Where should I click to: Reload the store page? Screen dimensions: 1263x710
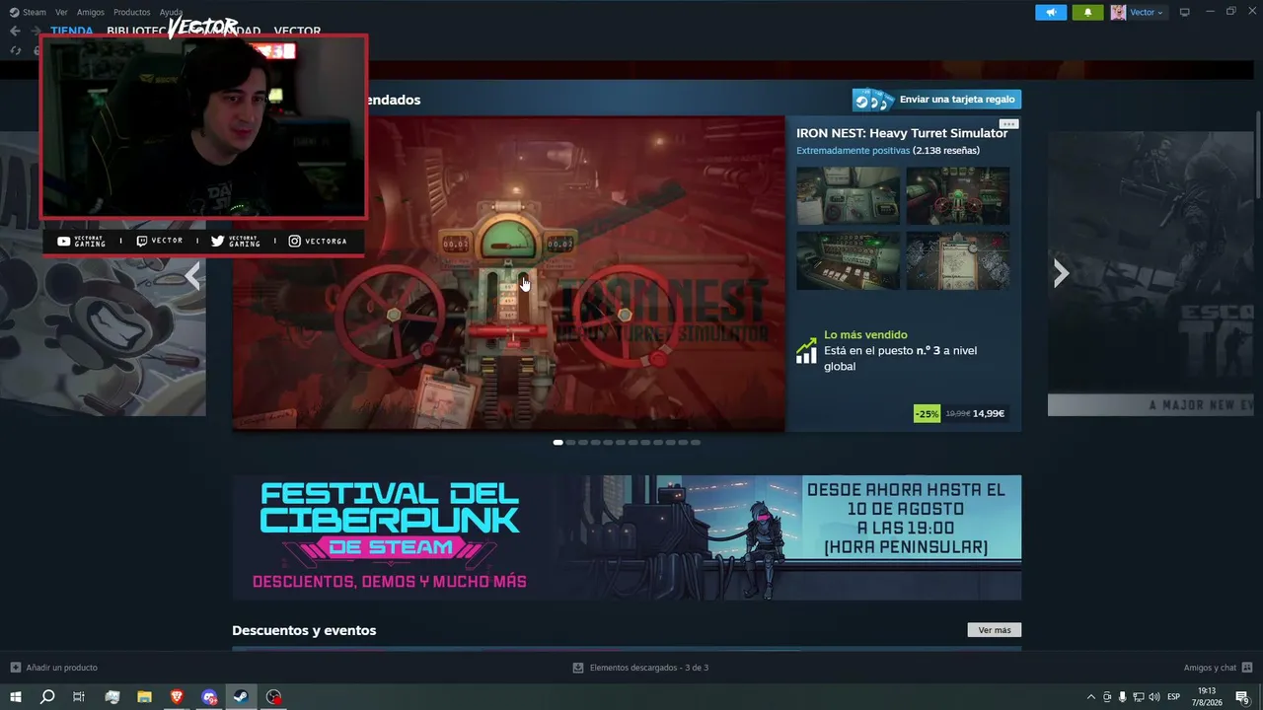15,50
